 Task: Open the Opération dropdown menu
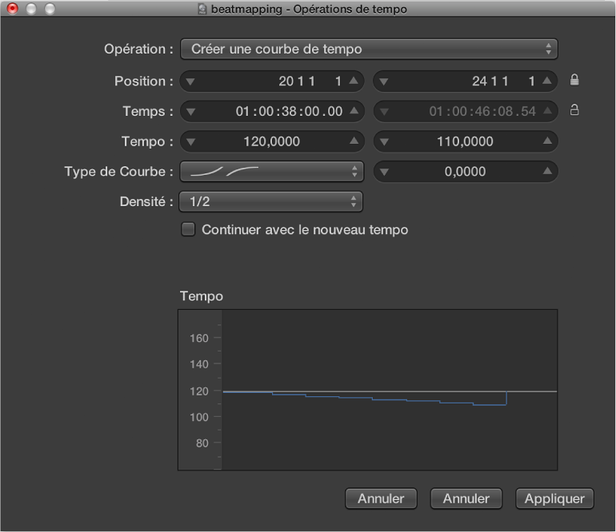[369, 49]
